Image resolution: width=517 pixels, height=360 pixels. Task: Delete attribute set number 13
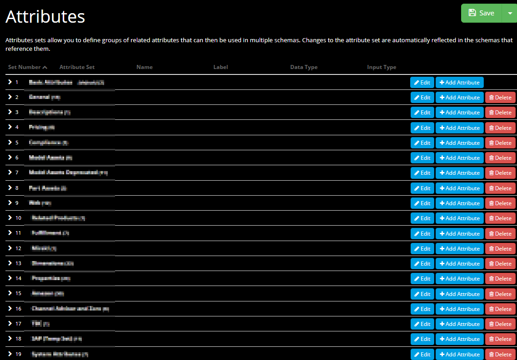pos(500,264)
